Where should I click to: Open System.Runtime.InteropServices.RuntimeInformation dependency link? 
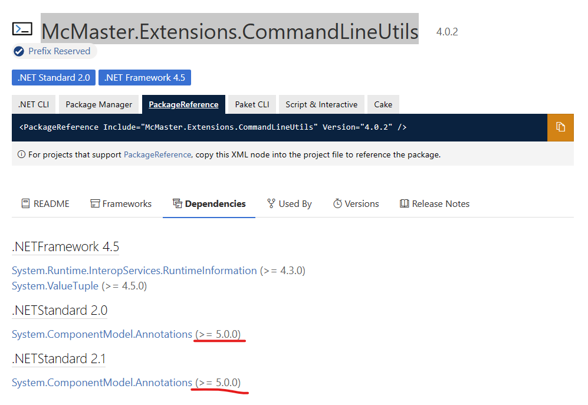(134, 271)
